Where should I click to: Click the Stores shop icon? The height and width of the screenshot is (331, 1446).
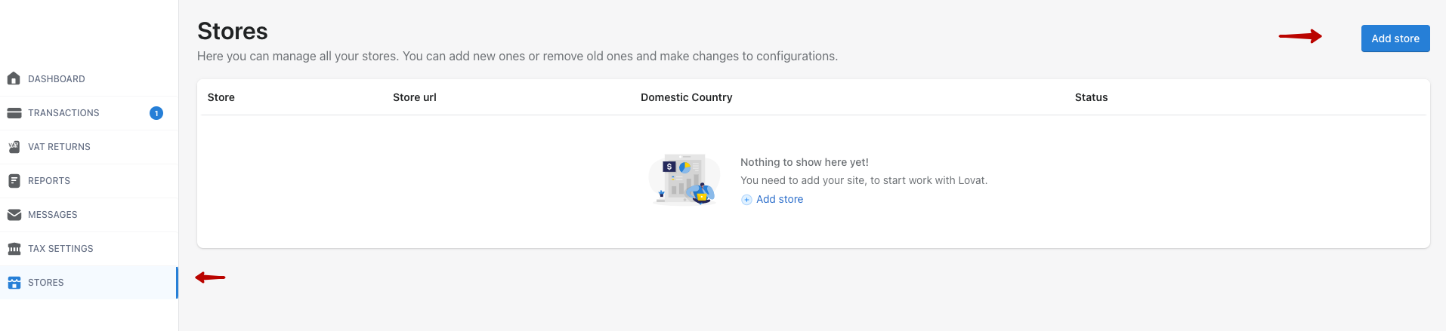(14, 283)
